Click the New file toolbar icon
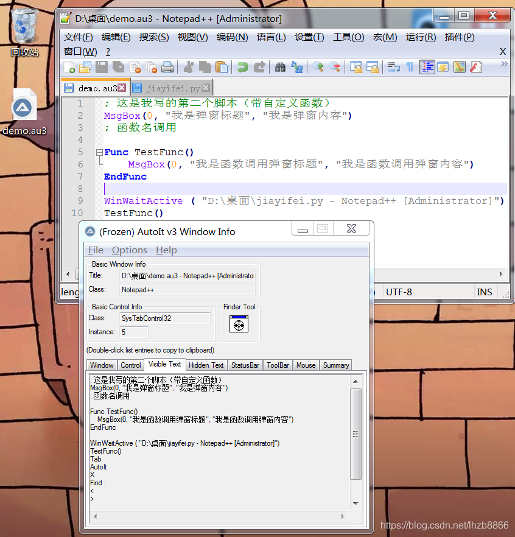The height and width of the screenshot is (537, 515). (69, 67)
